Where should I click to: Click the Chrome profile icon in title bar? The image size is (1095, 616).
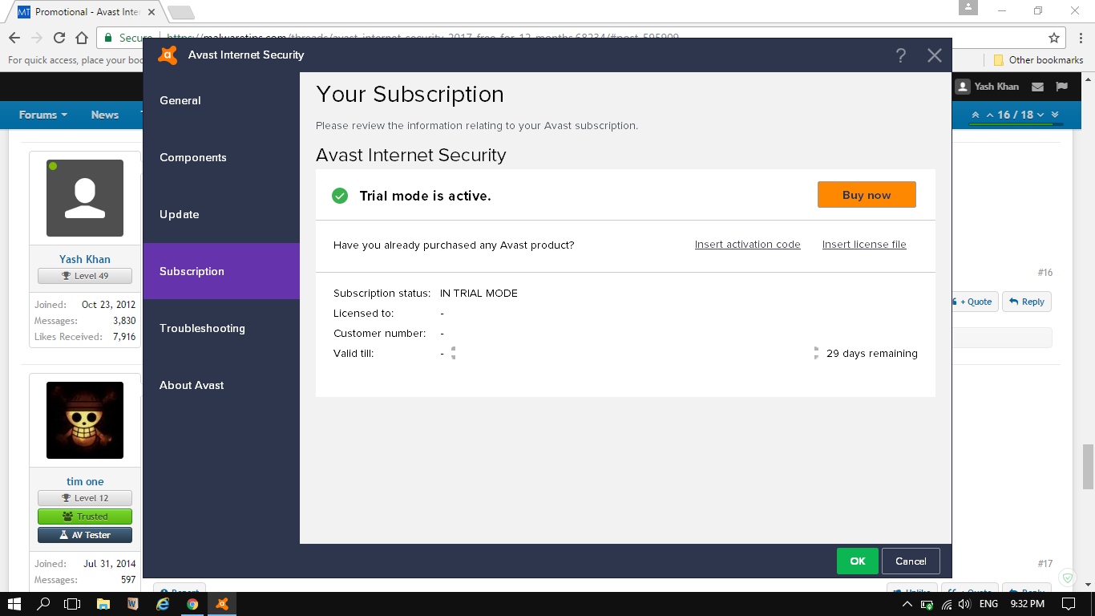[968, 8]
